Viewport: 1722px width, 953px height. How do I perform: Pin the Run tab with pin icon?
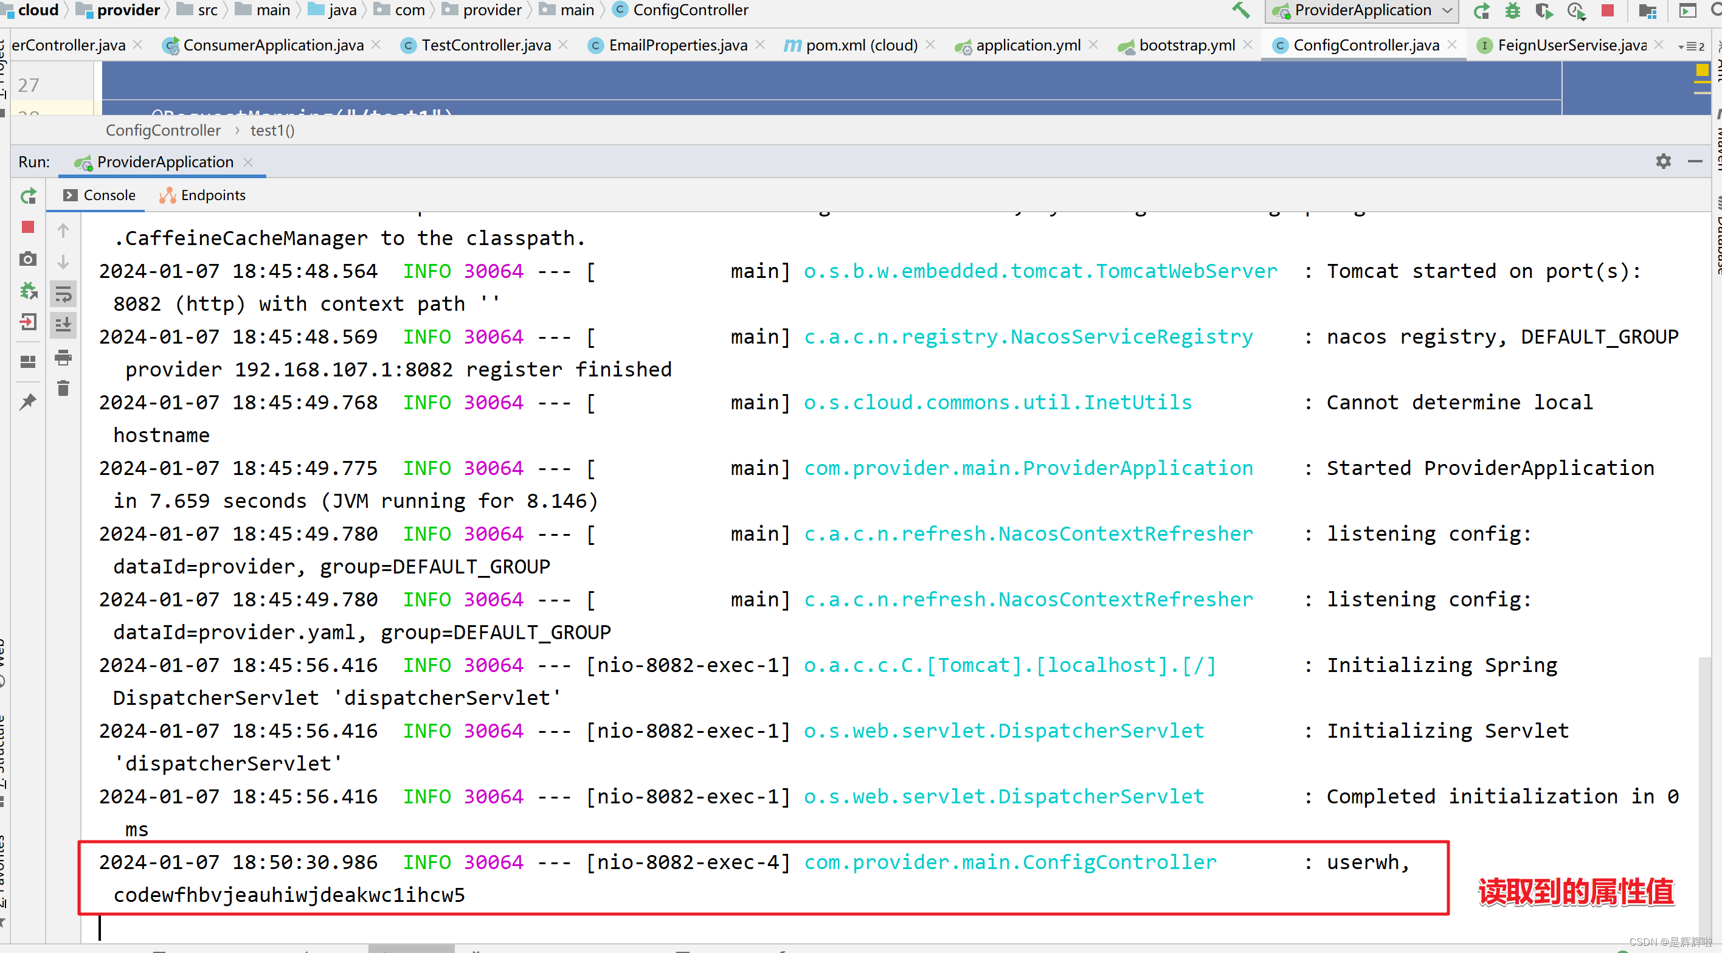28,401
